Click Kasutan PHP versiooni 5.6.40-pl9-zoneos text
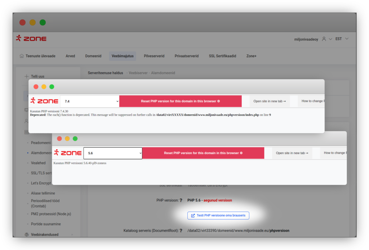Image resolution: width=369 pixels, height=250 pixels. (80, 163)
